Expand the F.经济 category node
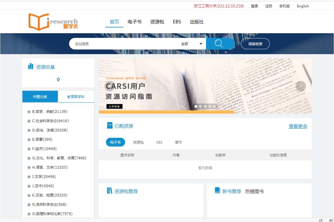 [29, 149]
